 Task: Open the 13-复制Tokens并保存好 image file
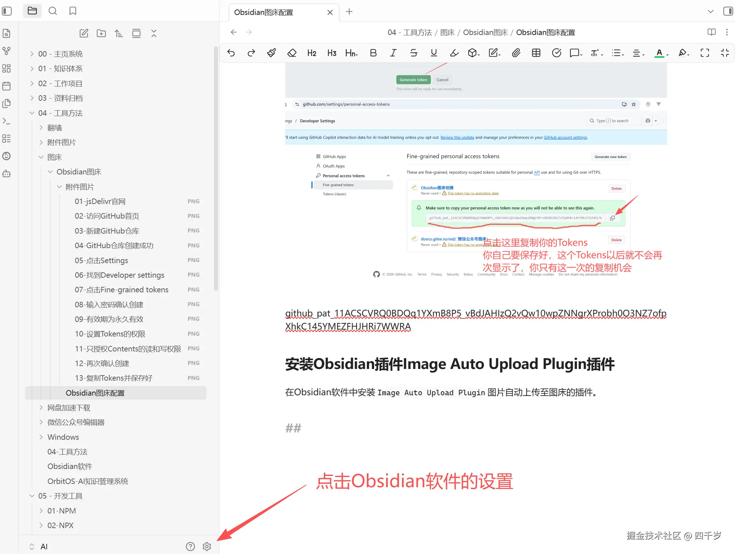tap(114, 378)
